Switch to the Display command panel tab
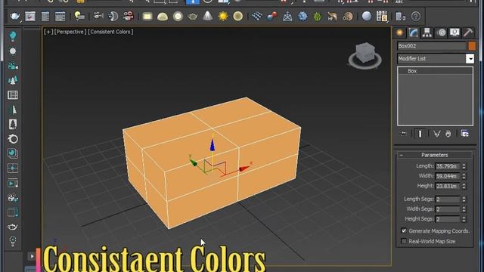Viewport: 484px width, 272px height. (455, 32)
